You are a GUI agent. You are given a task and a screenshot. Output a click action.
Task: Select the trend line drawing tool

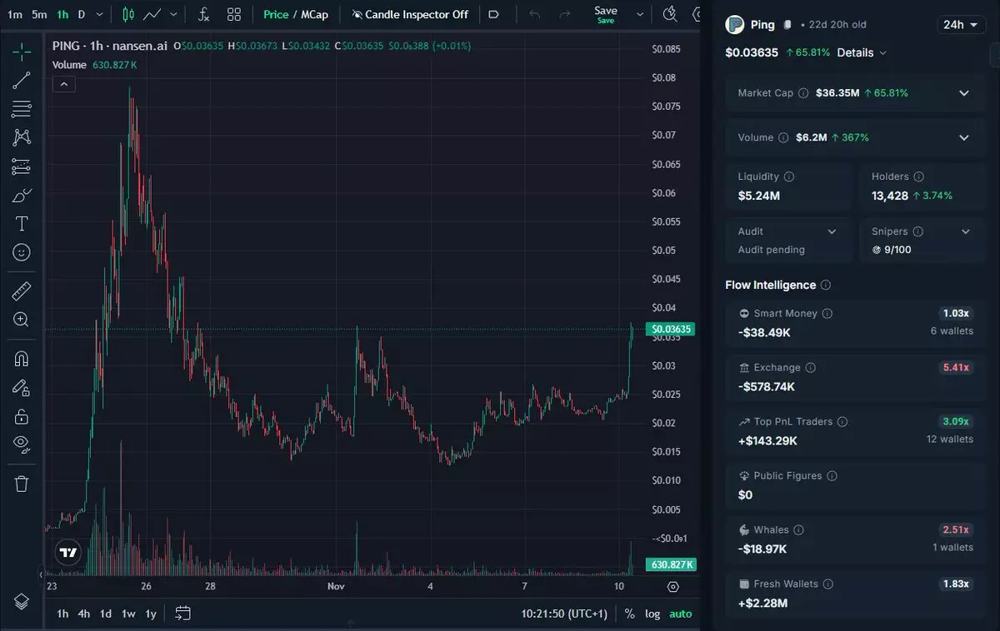click(22, 81)
